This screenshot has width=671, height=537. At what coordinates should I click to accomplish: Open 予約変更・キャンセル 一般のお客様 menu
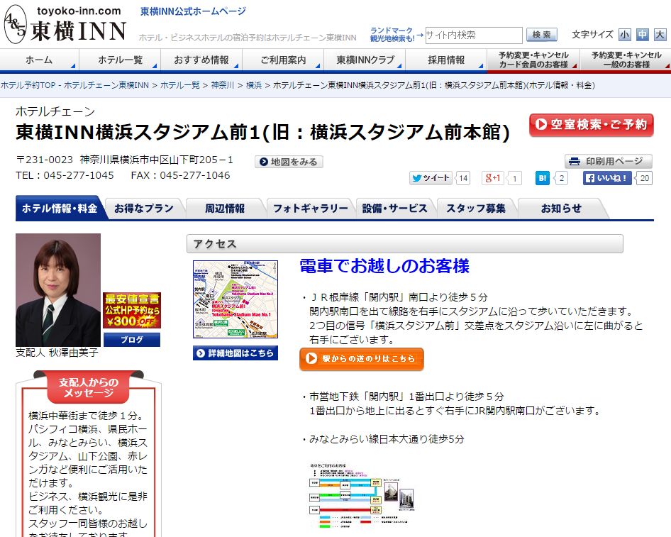tap(626, 60)
